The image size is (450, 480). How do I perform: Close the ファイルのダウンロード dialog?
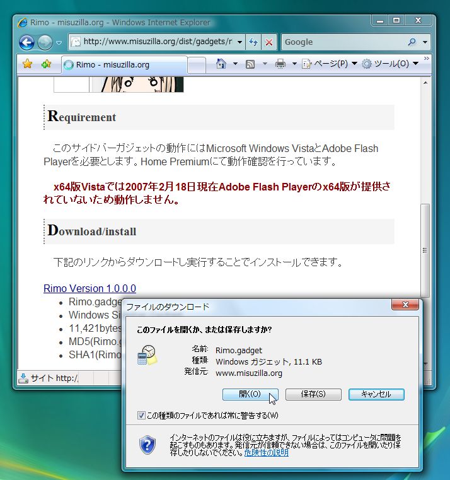[x=405, y=305]
